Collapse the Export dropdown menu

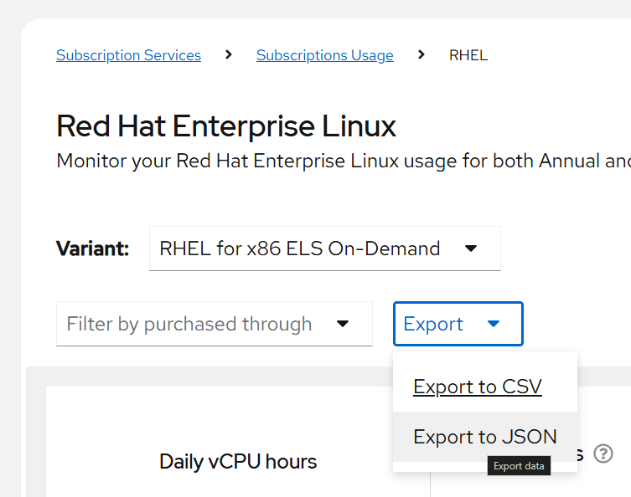click(458, 324)
